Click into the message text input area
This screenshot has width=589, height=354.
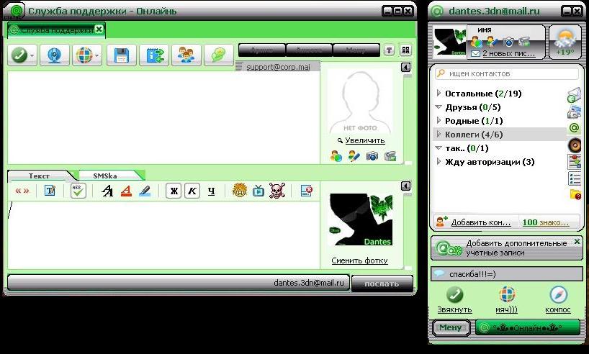point(163,235)
